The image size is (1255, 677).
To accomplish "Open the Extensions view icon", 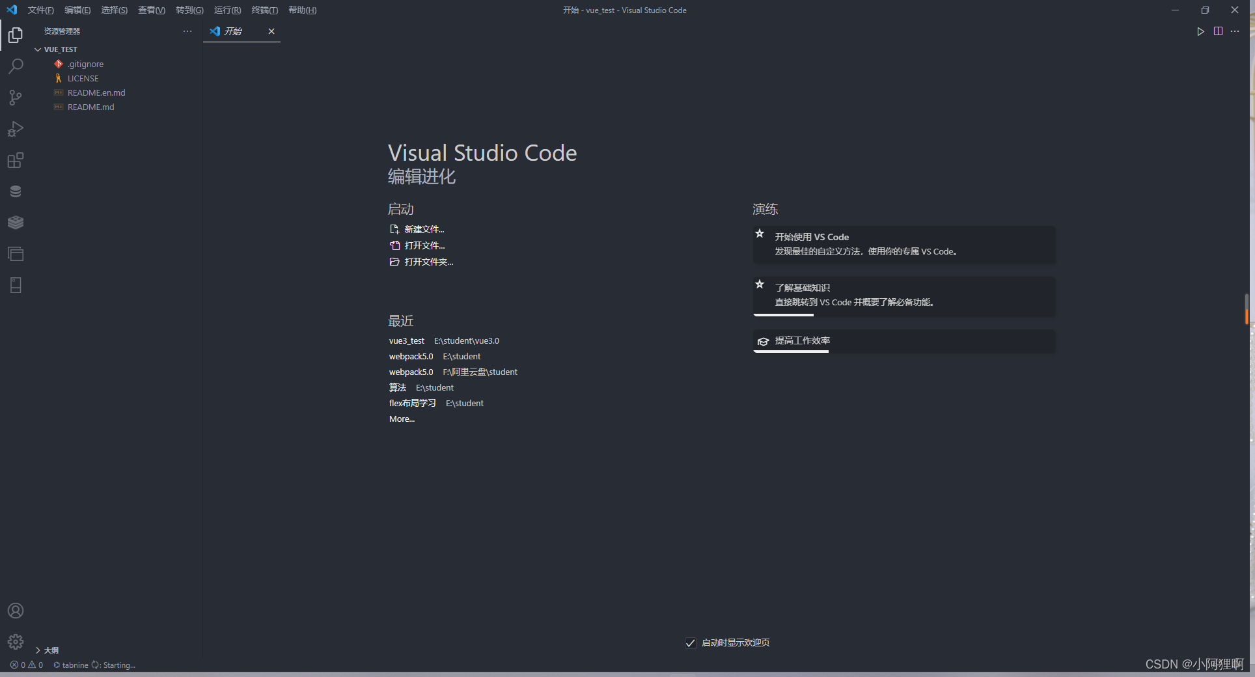I will (x=16, y=160).
